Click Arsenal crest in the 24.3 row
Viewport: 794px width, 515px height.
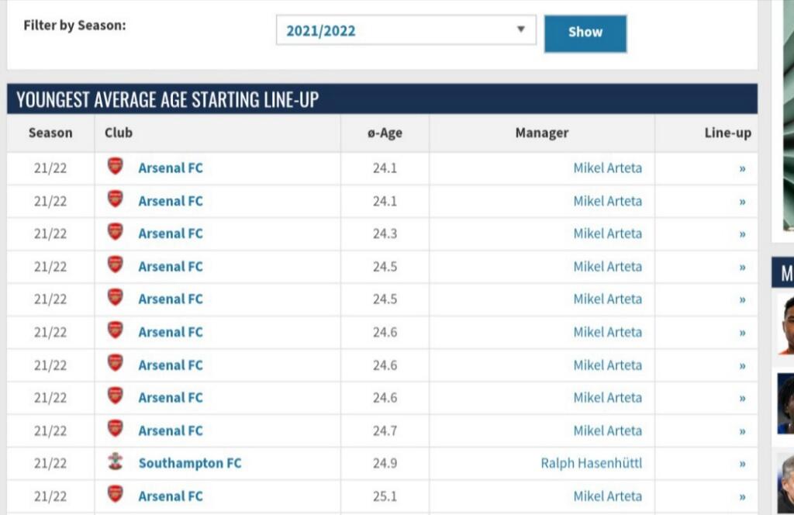pyautogui.click(x=115, y=233)
